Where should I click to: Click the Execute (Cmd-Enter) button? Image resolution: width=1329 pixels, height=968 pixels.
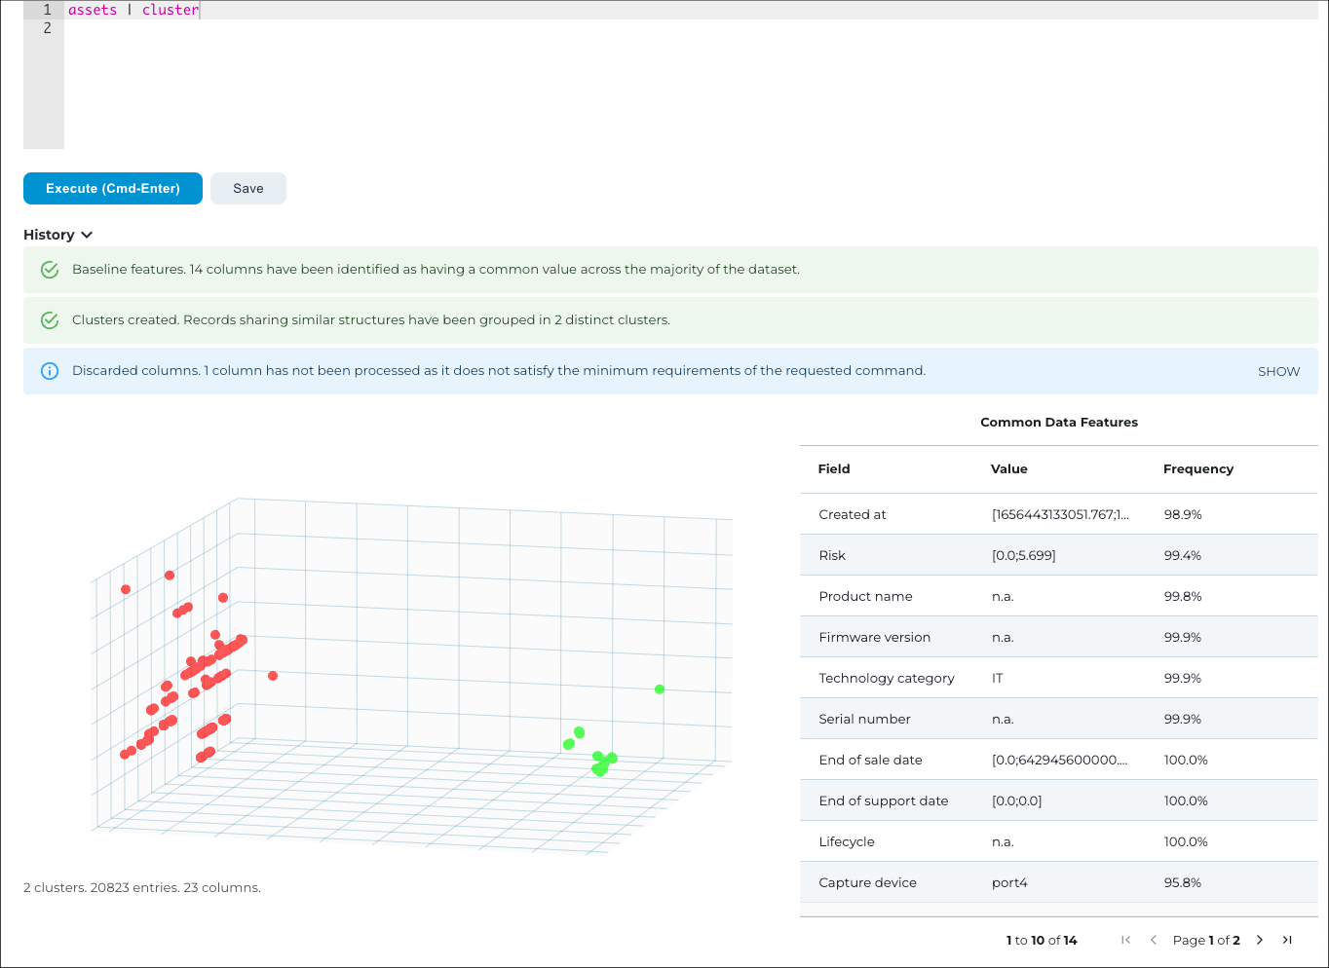coord(113,189)
